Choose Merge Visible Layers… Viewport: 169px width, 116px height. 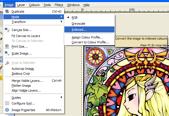click(34, 81)
